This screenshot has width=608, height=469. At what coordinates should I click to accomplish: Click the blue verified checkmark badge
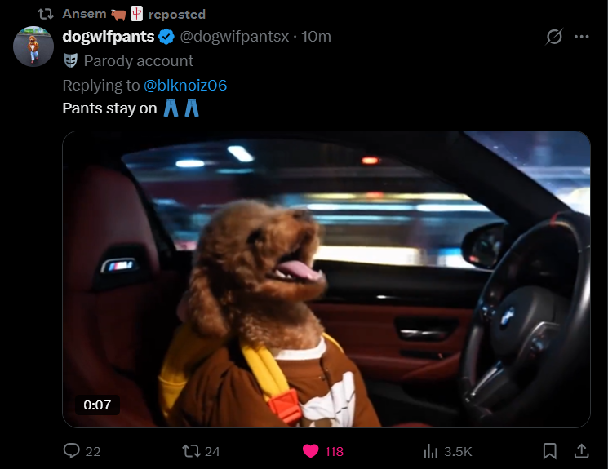(166, 37)
